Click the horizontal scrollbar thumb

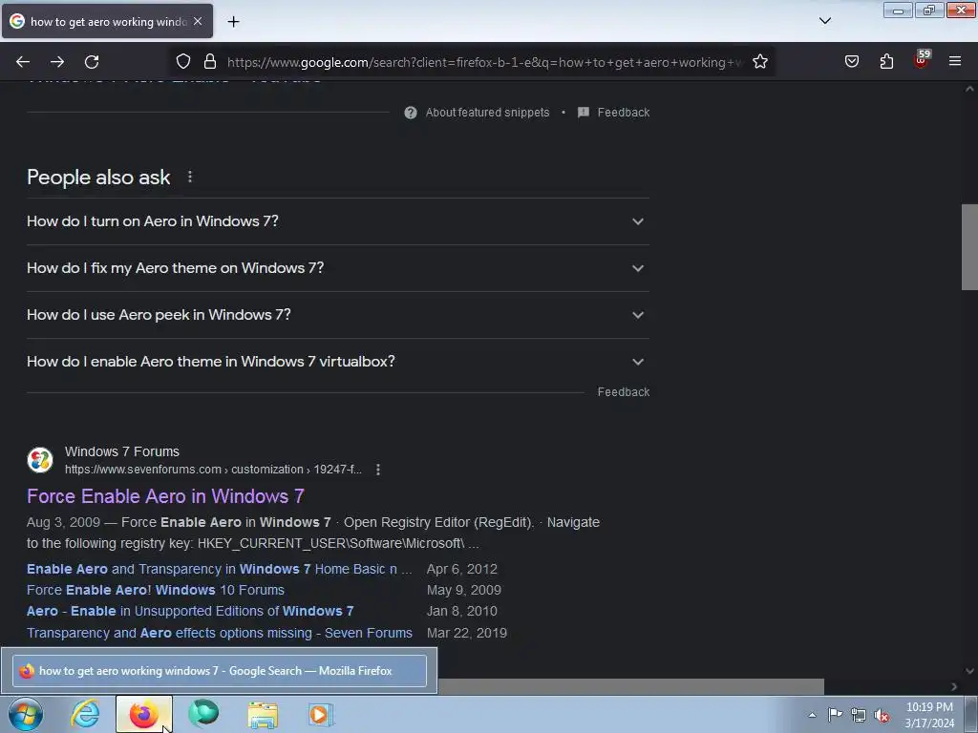pos(630,686)
